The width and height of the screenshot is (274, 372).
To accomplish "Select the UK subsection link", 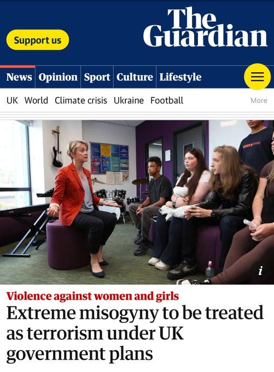I will pos(12,100).
